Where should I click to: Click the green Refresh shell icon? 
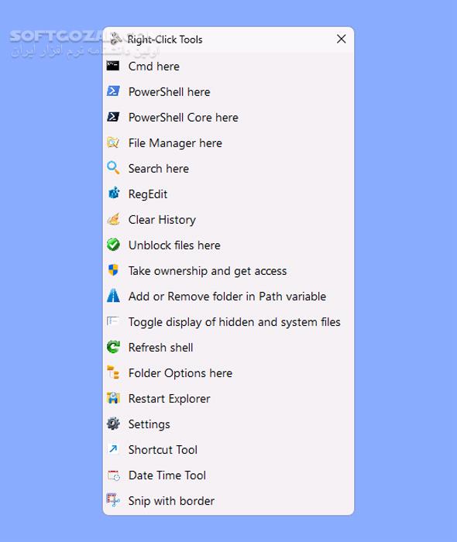pos(113,347)
